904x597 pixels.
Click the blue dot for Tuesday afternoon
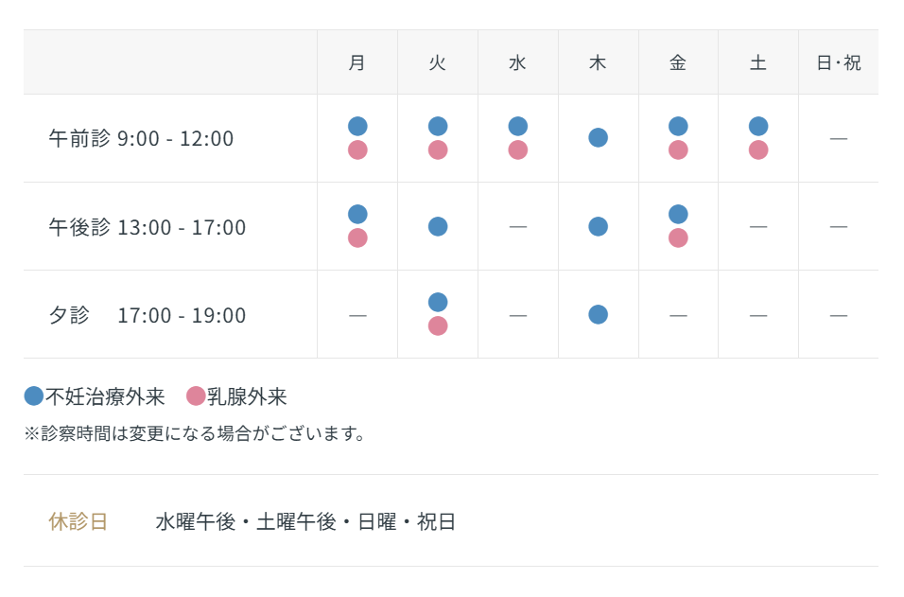tap(438, 226)
